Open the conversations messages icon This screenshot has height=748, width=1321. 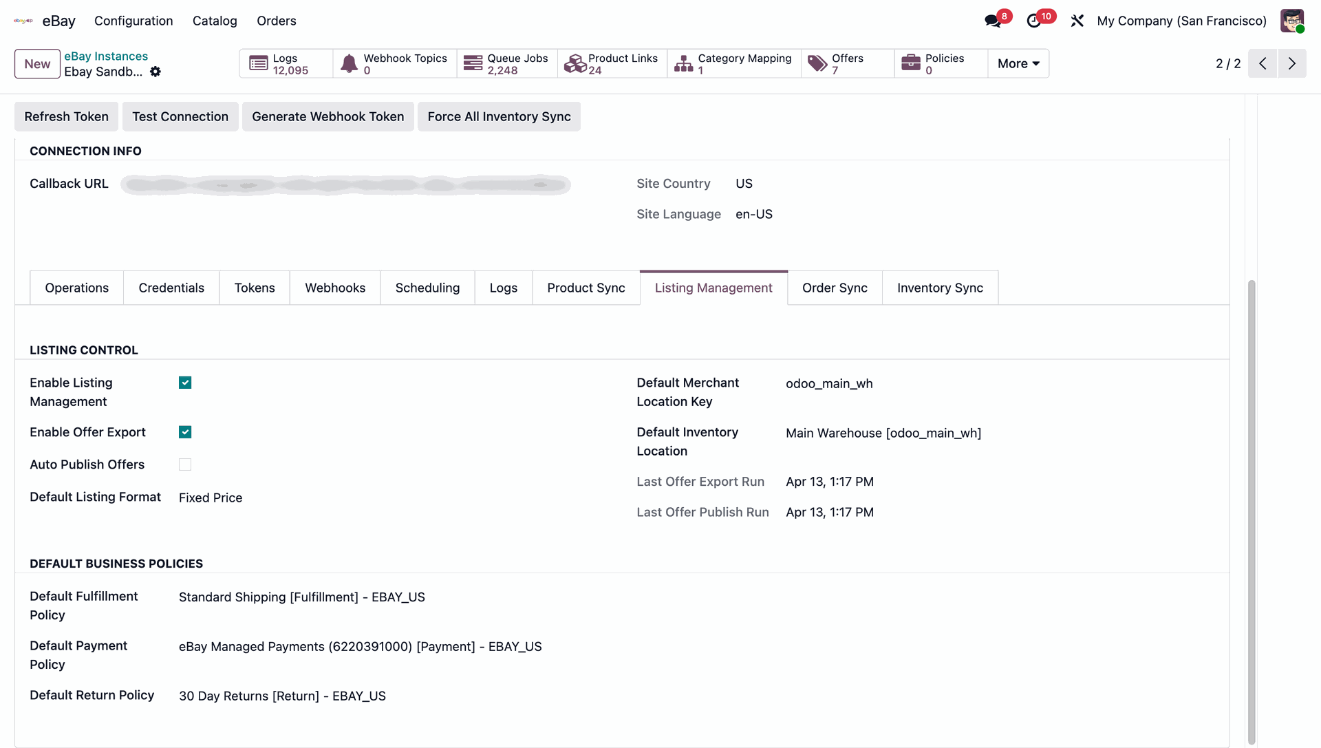[x=993, y=21]
